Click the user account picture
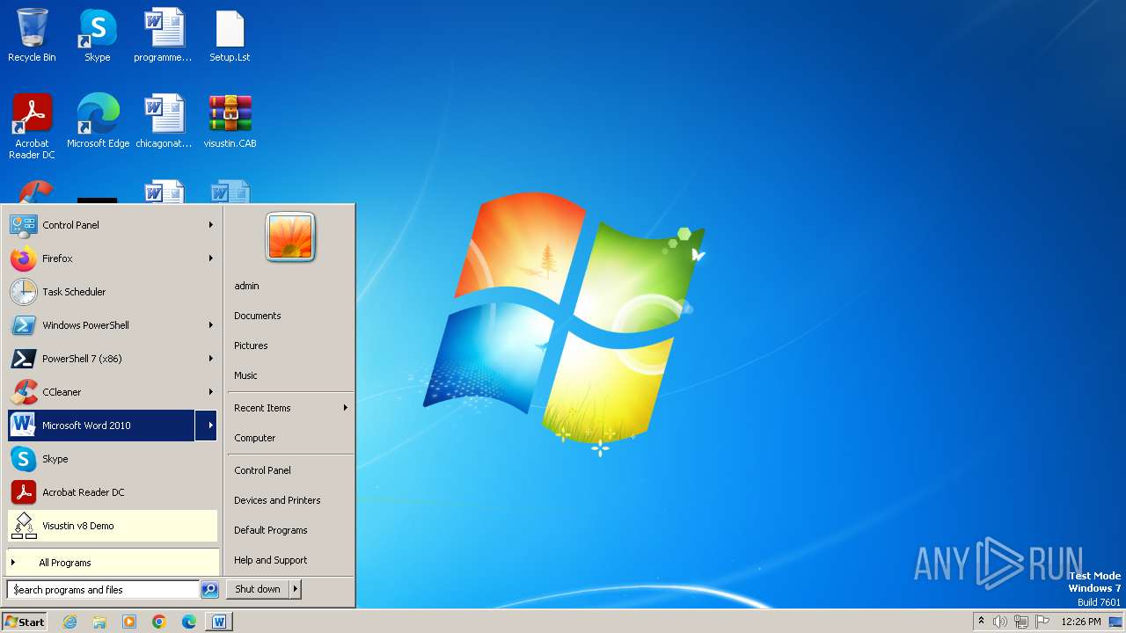The height and width of the screenshot is (633, 1126). pos(290,237)
